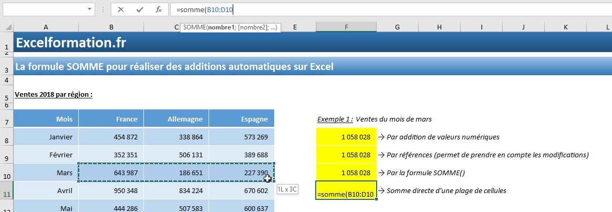Click 'Ventes 2018 par région :' cell
The image size is (612, 212).
(x=54, y=94)
